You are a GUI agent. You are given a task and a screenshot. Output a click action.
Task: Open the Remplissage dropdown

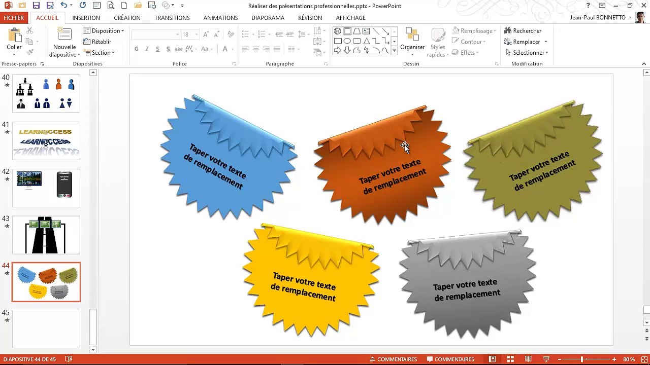tap(475, 31)
